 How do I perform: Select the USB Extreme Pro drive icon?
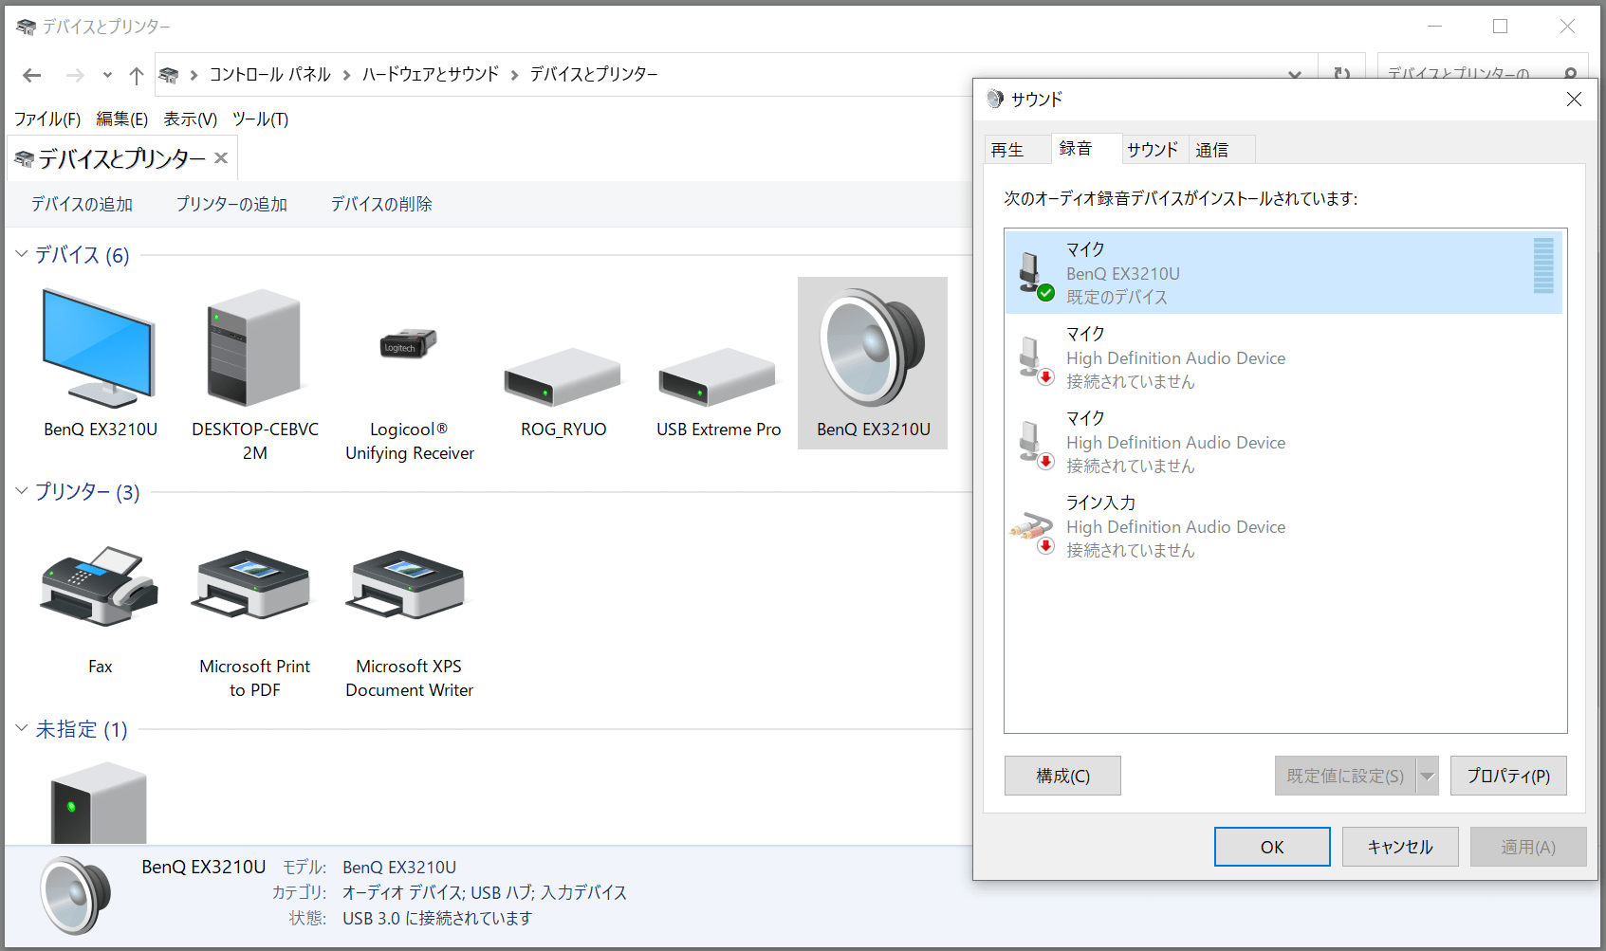[x=718, y=376]
